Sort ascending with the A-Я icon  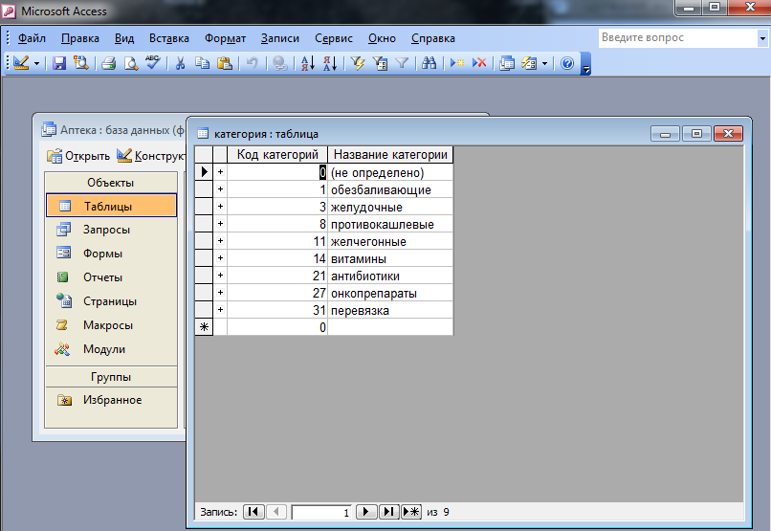point(308,63)
